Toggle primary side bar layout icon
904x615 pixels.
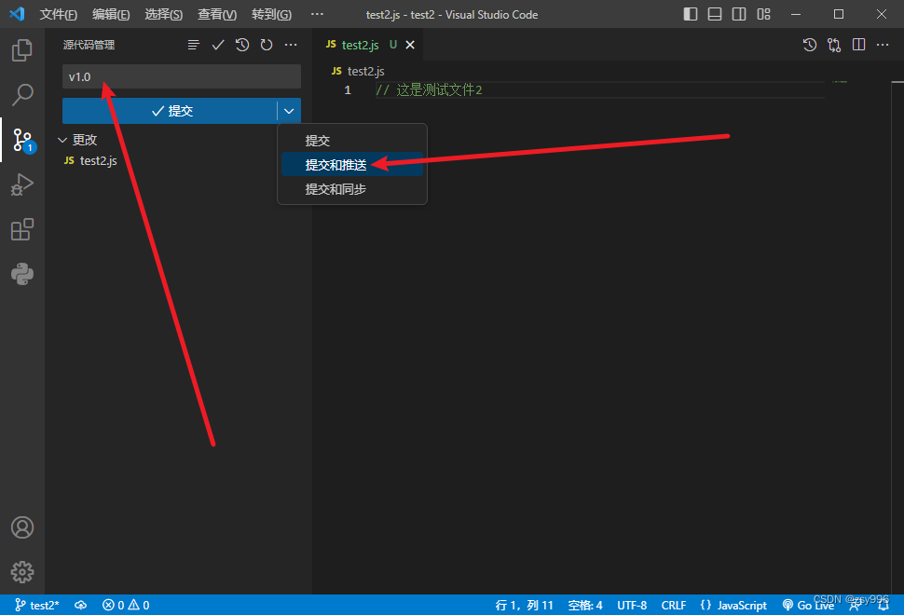click(690, 14)
